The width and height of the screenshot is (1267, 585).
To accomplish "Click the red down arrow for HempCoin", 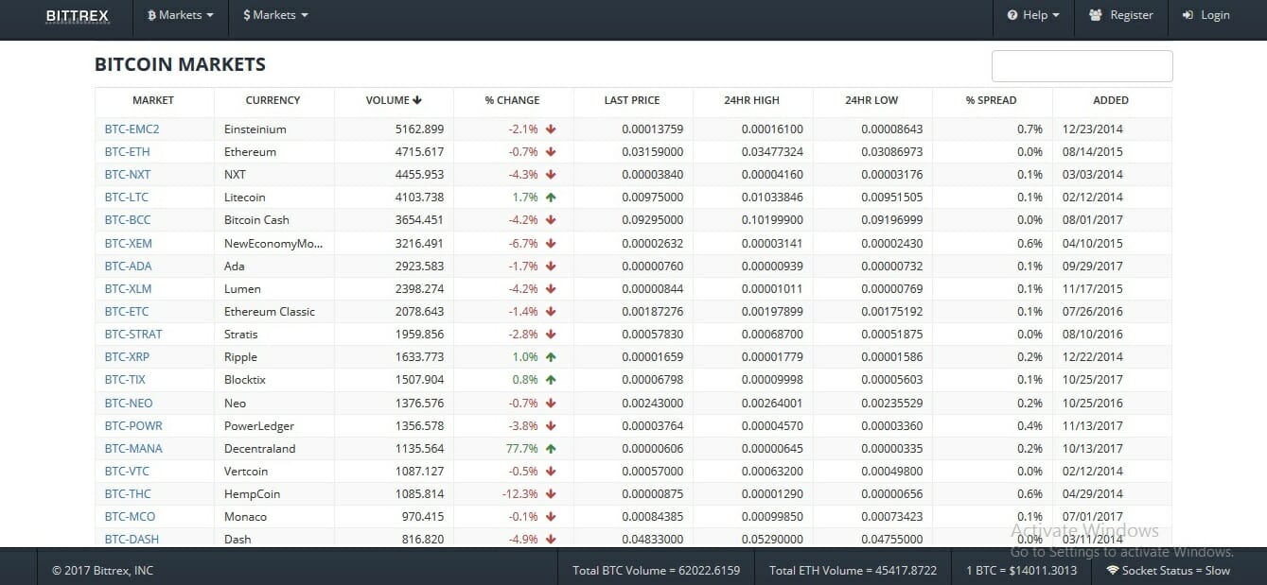I will pos(551,494).
